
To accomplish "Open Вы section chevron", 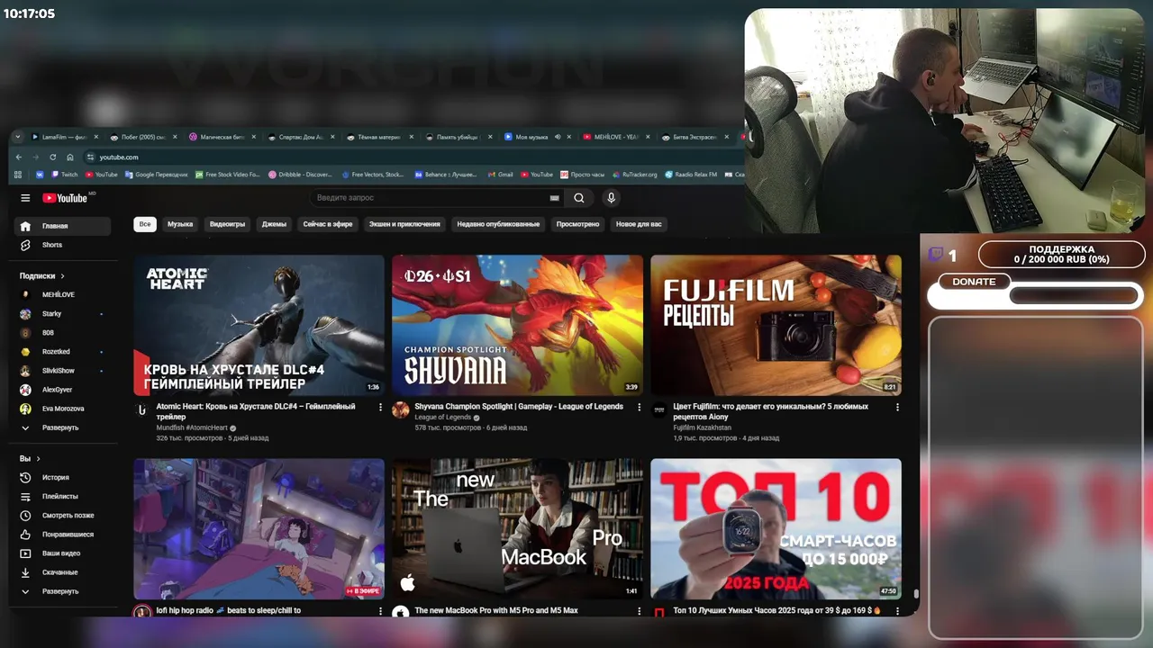I will click(x=38, y=459).
